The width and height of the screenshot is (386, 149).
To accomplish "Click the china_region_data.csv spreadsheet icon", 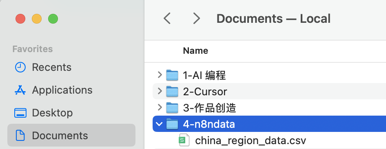I will tap(184, 140).
